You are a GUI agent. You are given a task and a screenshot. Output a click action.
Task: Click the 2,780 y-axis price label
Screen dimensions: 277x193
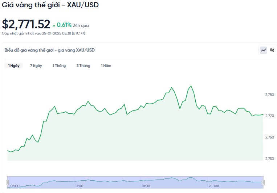(270, 95)
